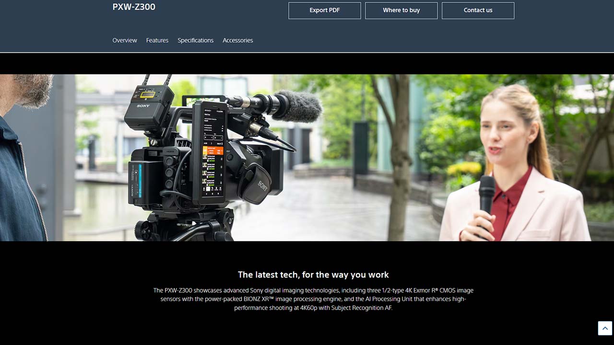The image size is (614, 345).
Task: Click the Contact us button
Action: pos(478,11)
